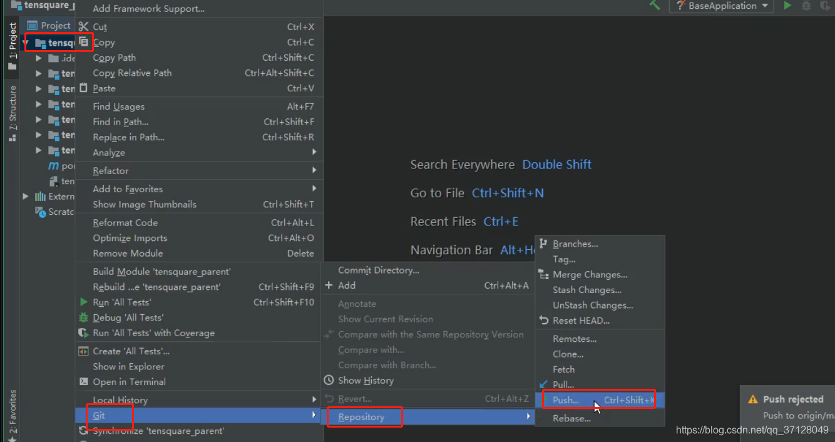Expand the Analyze submenu

click(x=198, y=153)
